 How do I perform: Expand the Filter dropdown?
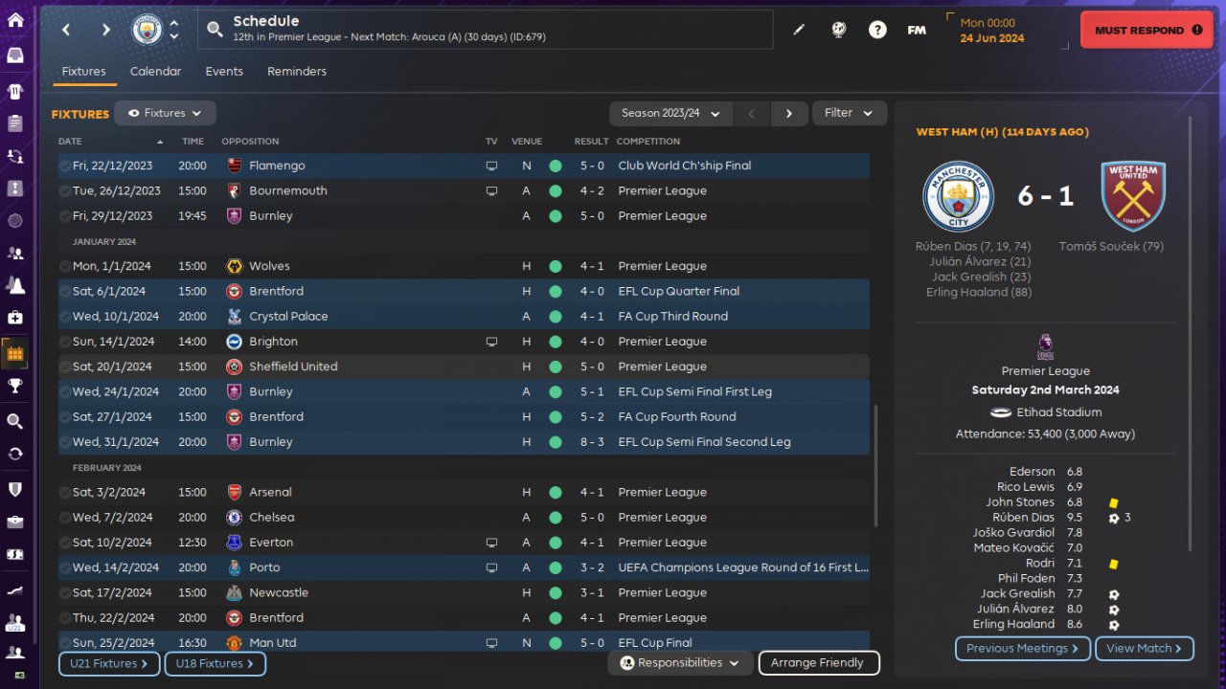click(x=849, y=113)
